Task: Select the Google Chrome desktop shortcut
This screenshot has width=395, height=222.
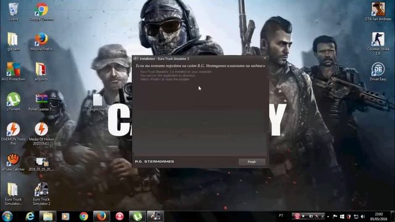Action: click(x=41, y=12)
